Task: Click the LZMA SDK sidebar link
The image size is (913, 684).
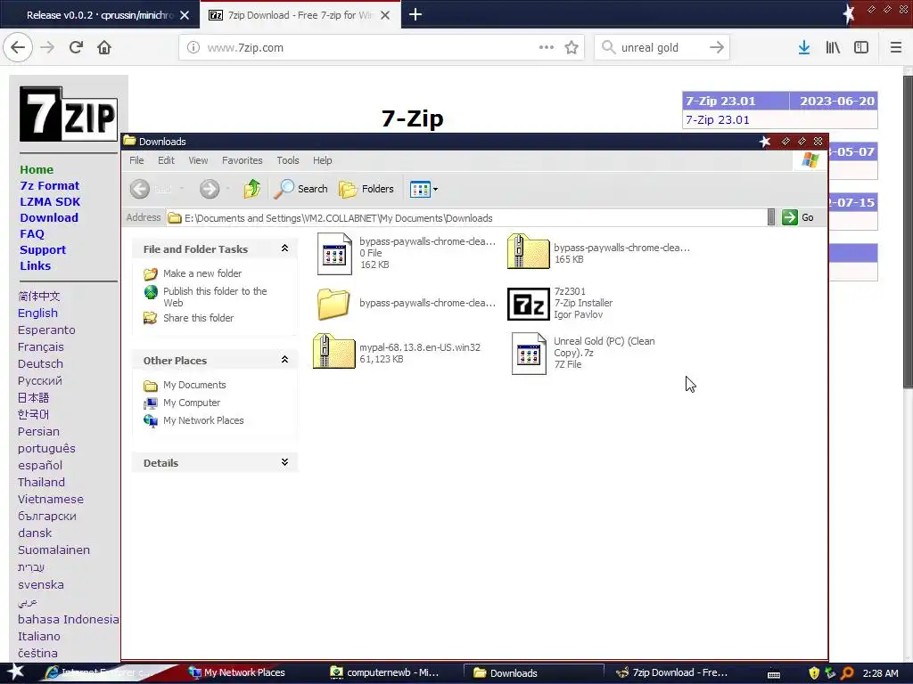Action: [50, 202]
